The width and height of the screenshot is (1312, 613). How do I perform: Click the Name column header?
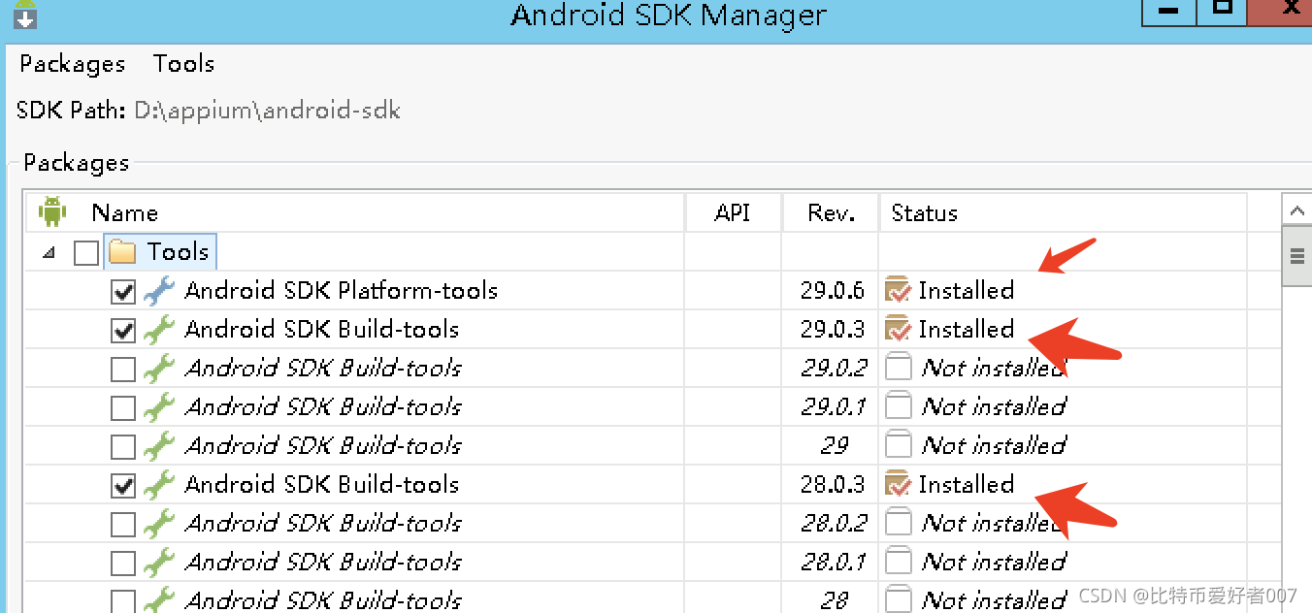coord(124,212)
